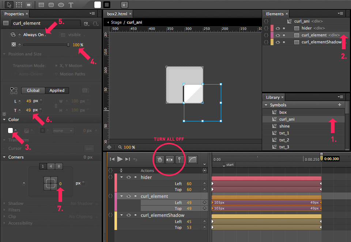Add a new symbol with the plus icon
Viewport: 351px width, 242px height.
point(340,105)
